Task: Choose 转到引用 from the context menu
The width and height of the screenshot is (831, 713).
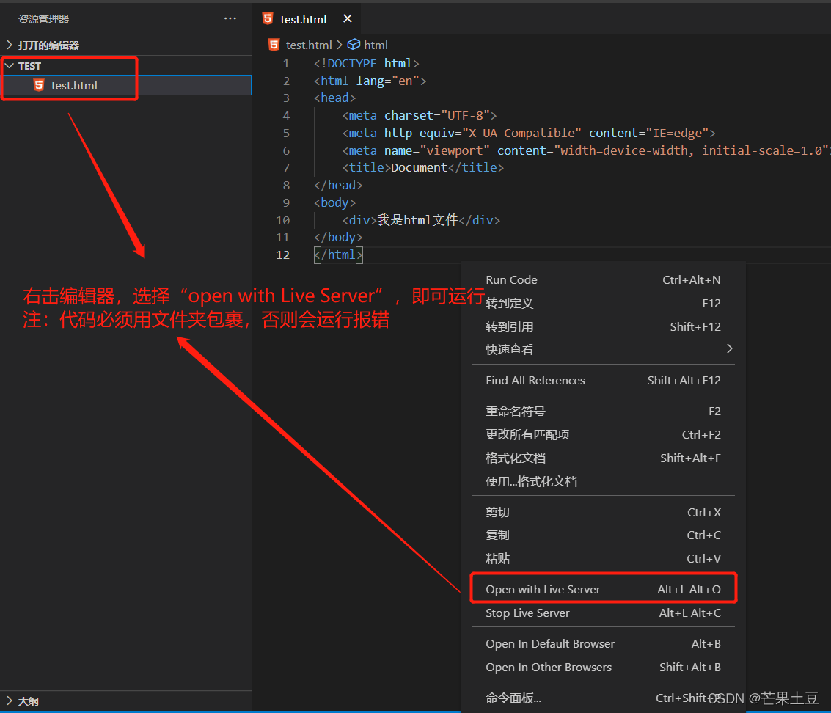Action: (603, 326)
